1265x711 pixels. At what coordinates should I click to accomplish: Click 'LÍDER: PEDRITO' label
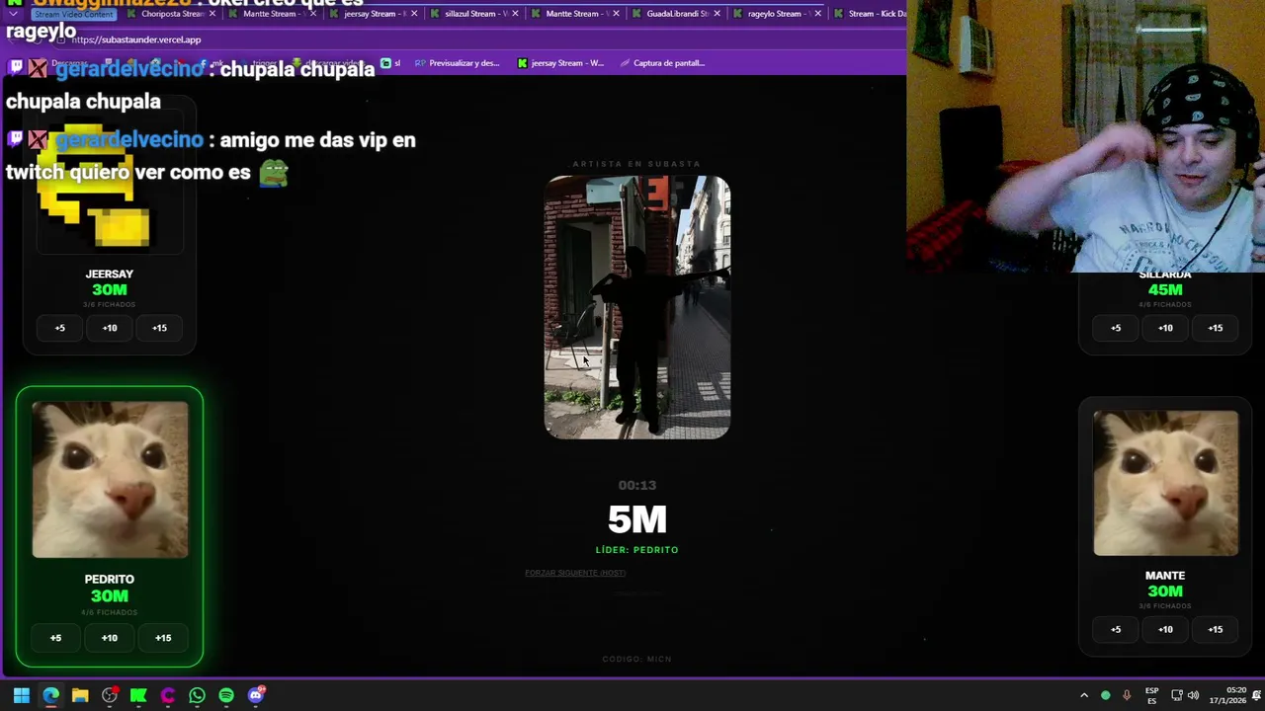637,550
